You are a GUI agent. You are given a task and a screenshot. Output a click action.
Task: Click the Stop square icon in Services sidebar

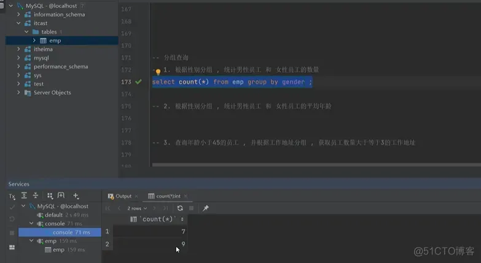(x=12, y=233)
